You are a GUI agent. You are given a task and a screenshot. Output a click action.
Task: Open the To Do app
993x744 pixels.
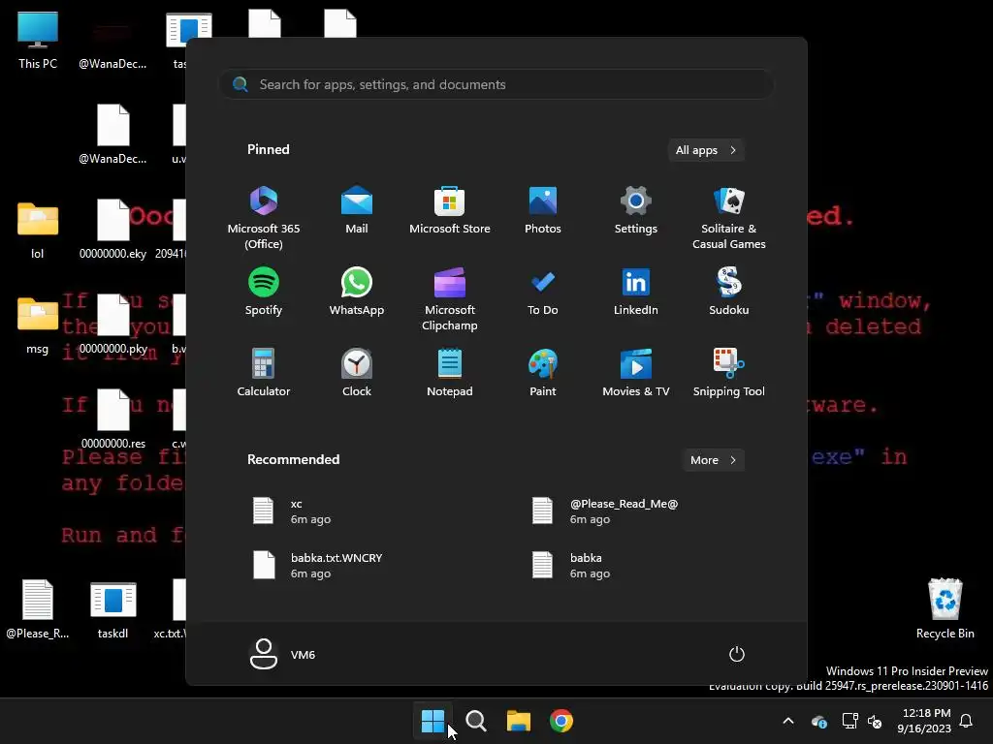click(543, 292)
